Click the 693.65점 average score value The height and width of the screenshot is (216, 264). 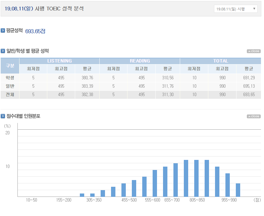(x=35, y=31)
